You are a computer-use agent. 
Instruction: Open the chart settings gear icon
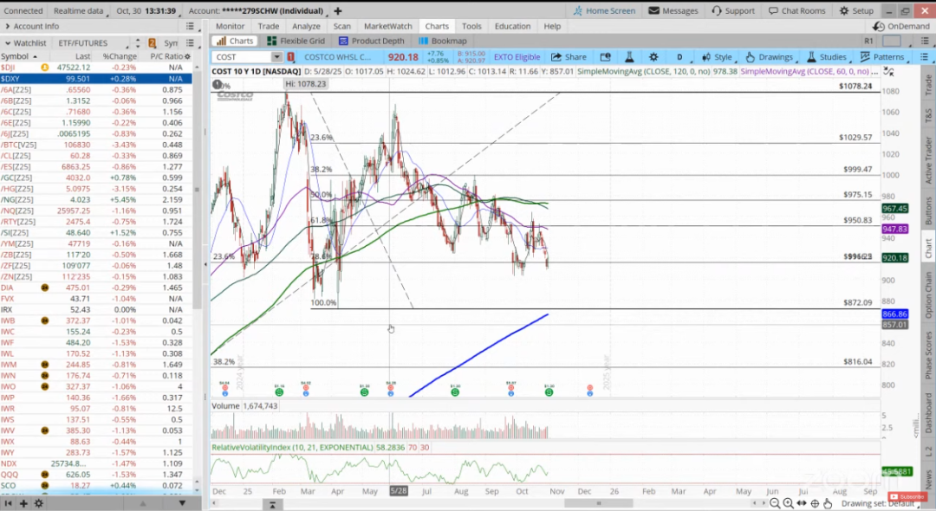(x=653, y=56)
